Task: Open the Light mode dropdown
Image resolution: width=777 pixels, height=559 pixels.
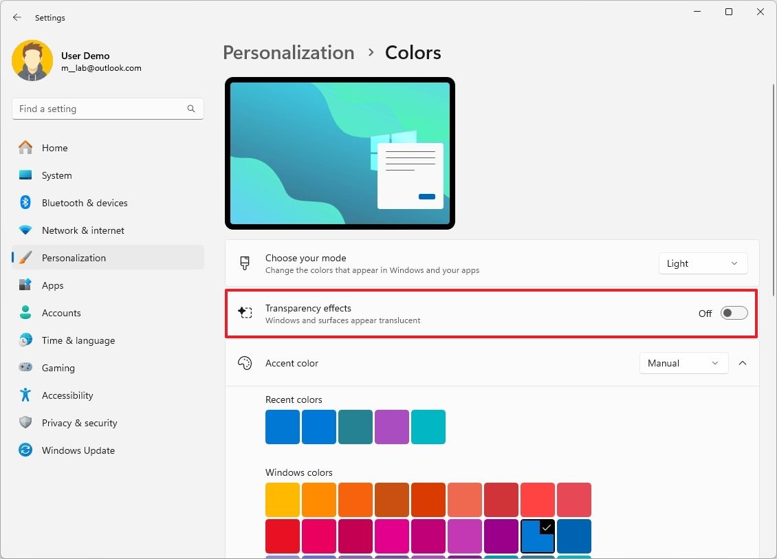Action: (702, 263)
